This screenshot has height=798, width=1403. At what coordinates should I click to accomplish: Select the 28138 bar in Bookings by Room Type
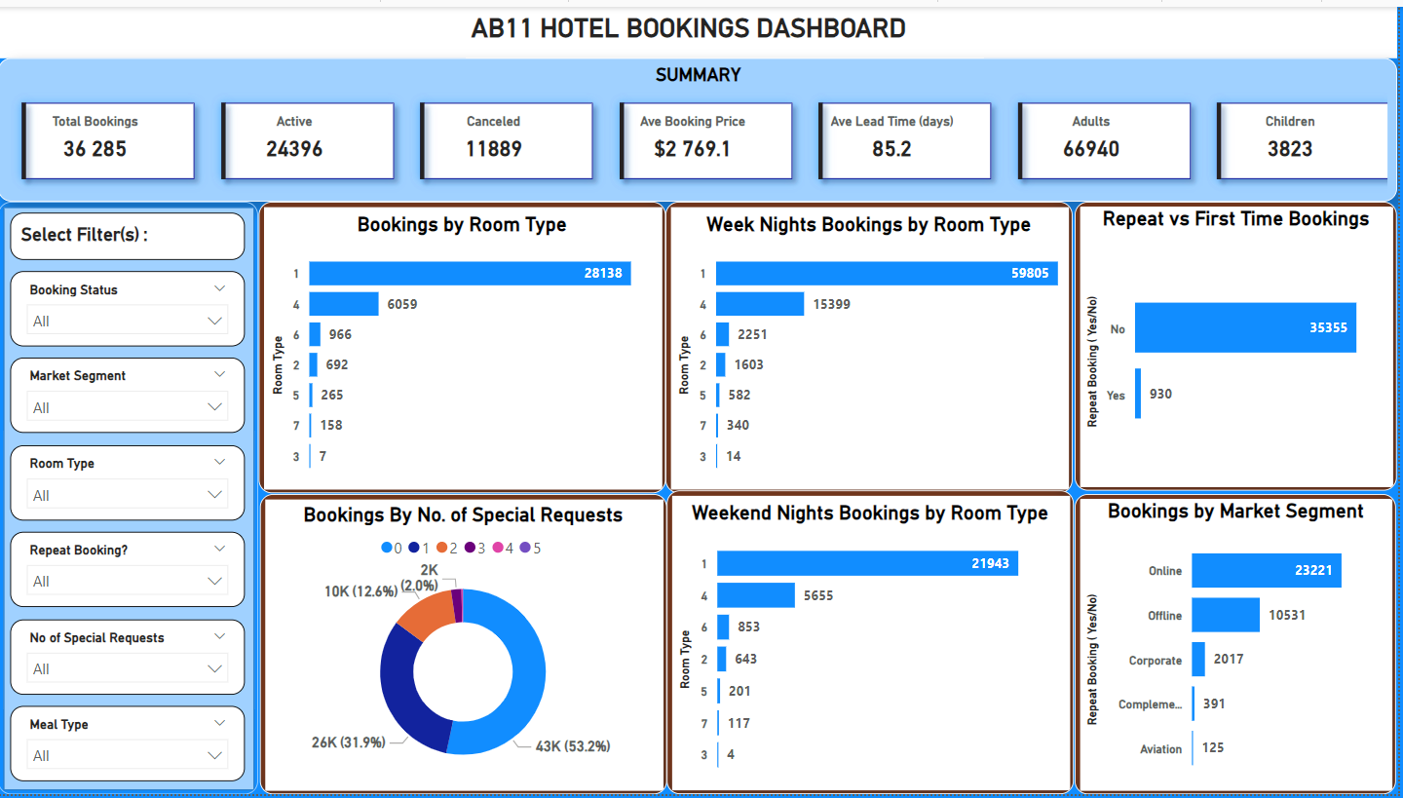click(x=470, y=274)
